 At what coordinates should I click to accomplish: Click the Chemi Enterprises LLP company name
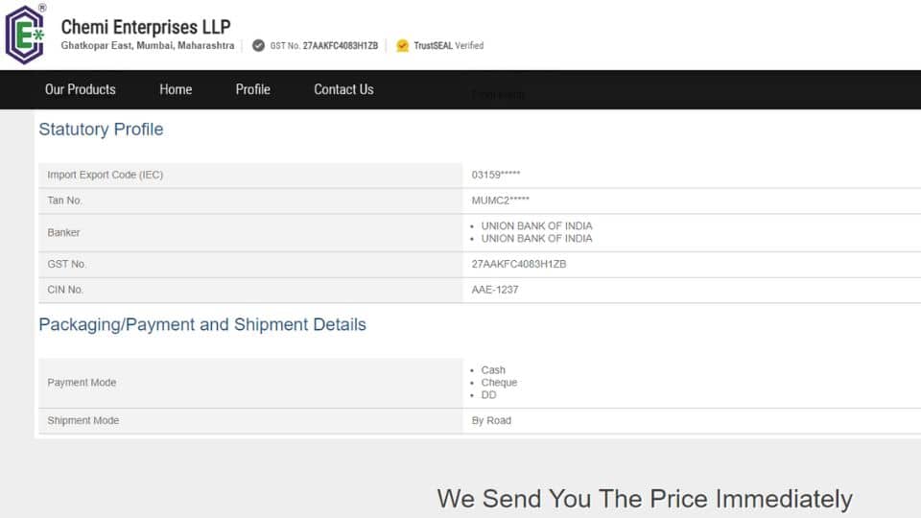point(146,27)
